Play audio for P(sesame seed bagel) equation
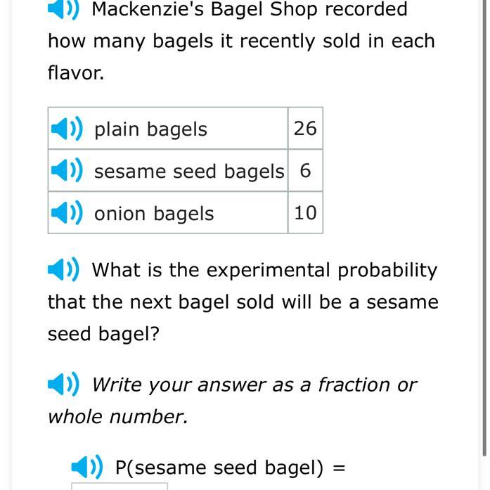Image resolution: width=490 pixels, height=490 pixels. tap(87, 467)
